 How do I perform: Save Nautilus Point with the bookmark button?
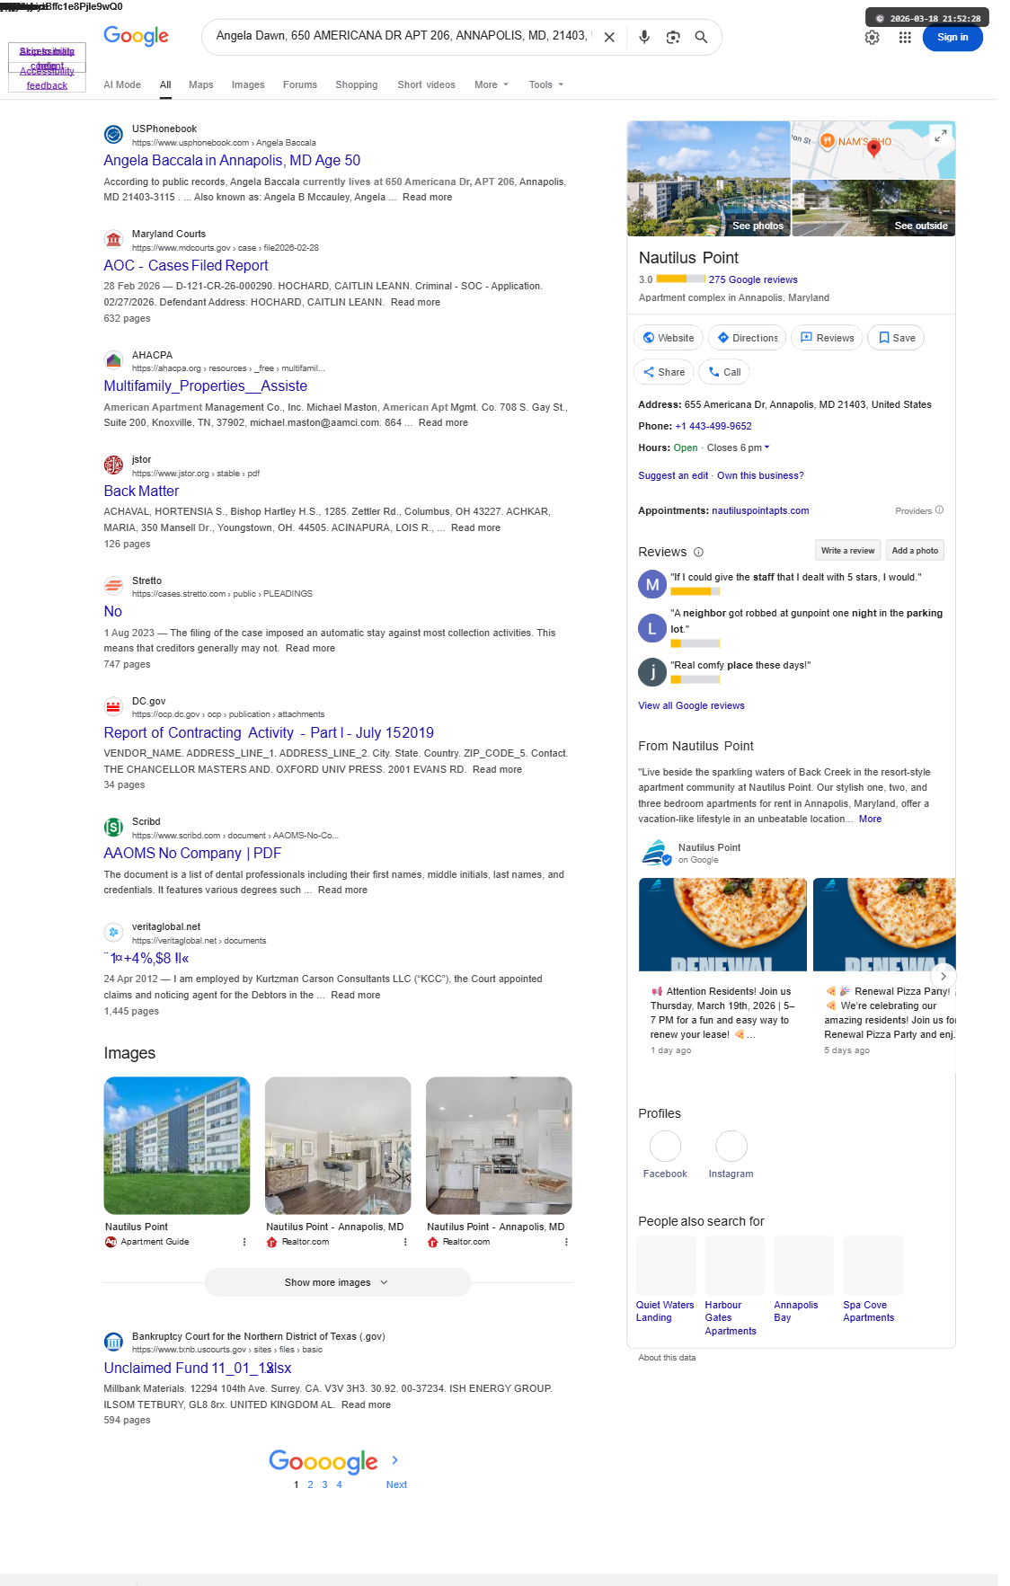point(897,338)
